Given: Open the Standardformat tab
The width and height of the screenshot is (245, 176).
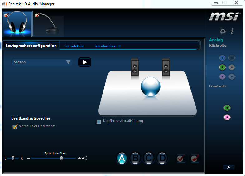Looking at the screenshot, I should (x=108, y=46).
